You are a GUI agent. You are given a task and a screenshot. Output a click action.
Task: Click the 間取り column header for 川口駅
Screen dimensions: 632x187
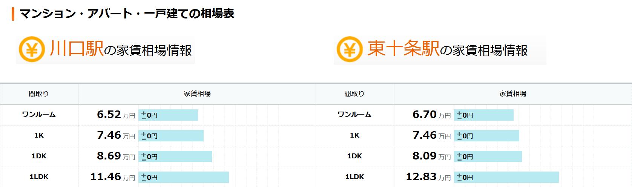(39, 94)
